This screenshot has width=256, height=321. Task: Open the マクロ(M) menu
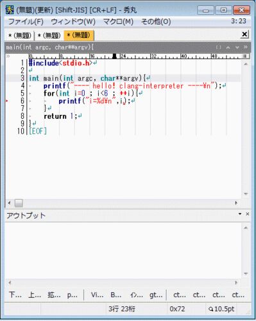(x=118, y=22)
